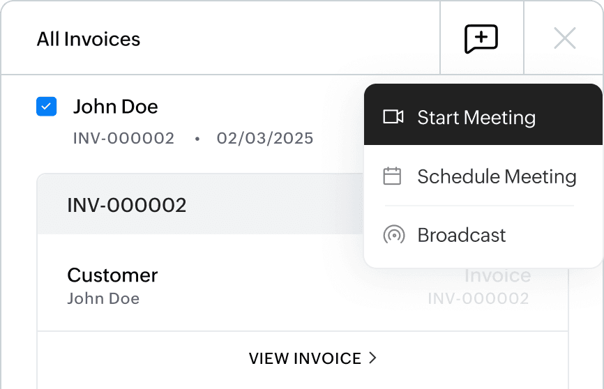Image resolution: width=604 pixels, height=389 pixels.
Task: Open the VIEW INVOICE link
Action: point(305,358)
